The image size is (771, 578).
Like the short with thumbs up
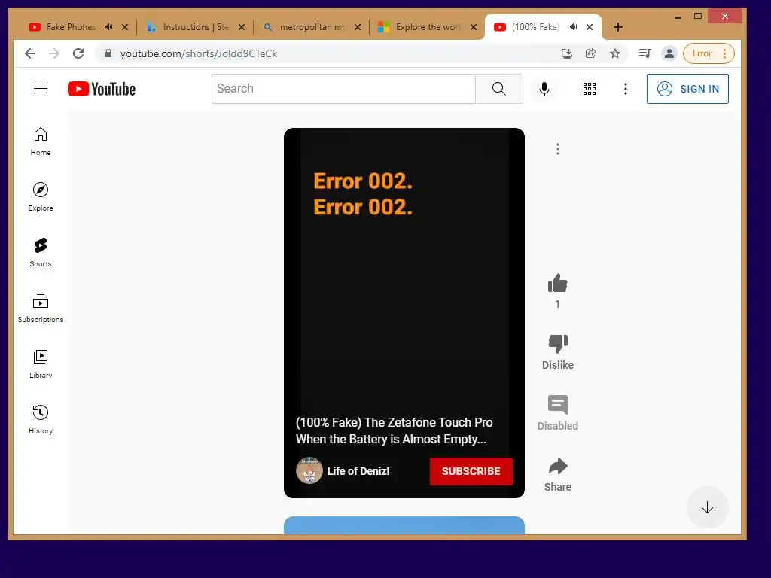(x=558, y=283)
